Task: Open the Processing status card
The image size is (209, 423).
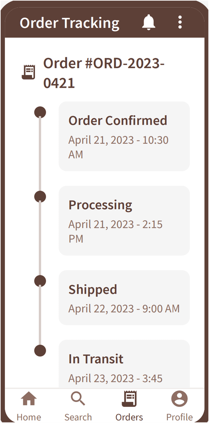Action: pos(124,221)
